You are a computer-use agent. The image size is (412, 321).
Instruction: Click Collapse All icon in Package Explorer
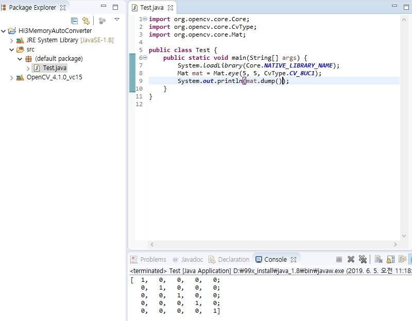[74, 21]
